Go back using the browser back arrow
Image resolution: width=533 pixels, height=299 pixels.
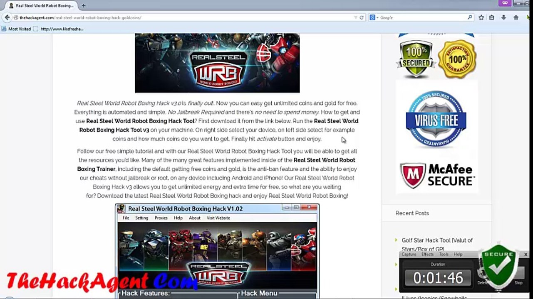click(x=7, y=17)
